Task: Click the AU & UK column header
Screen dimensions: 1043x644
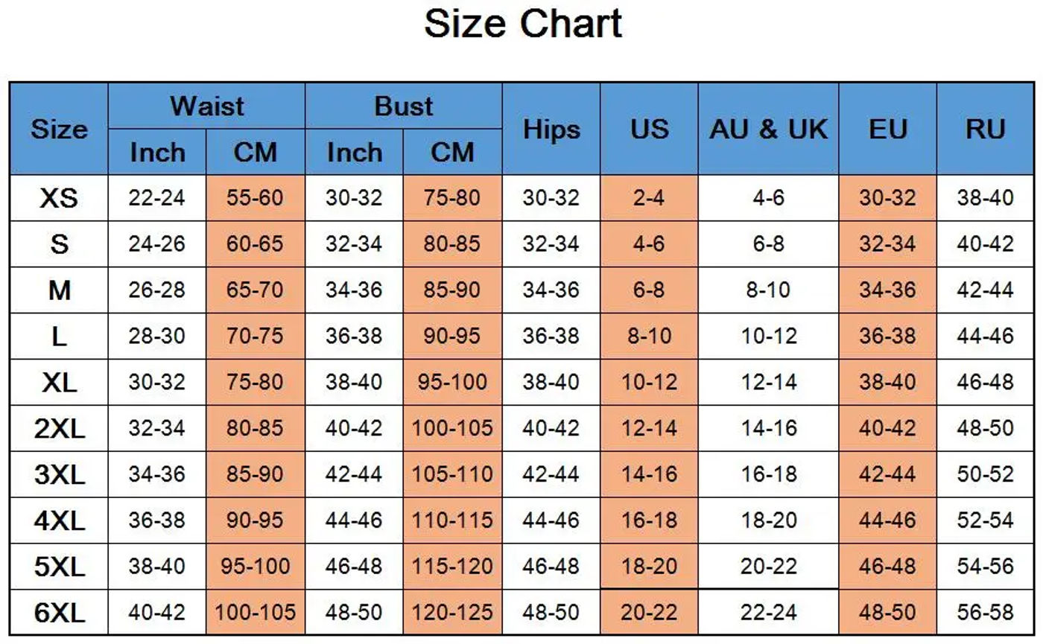Action: 768,129
